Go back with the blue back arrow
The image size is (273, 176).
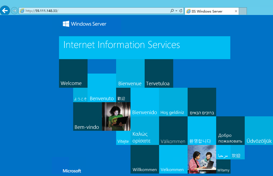pyautogui.click(x=5, y=11)
